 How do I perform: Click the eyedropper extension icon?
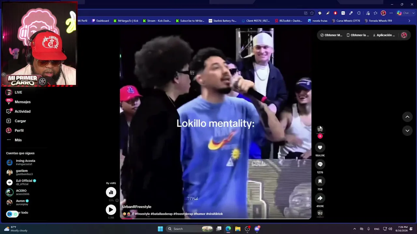(x=351, y=13)
